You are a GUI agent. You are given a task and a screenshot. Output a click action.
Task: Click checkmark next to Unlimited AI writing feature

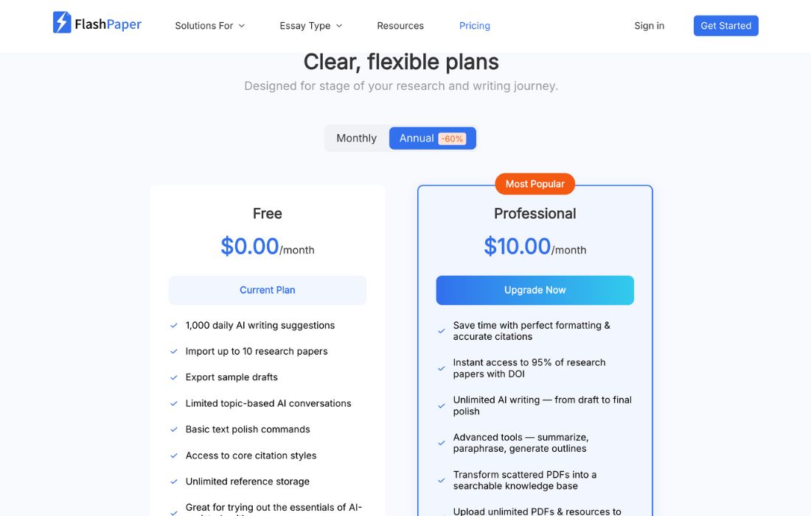[x=442, y=405]
